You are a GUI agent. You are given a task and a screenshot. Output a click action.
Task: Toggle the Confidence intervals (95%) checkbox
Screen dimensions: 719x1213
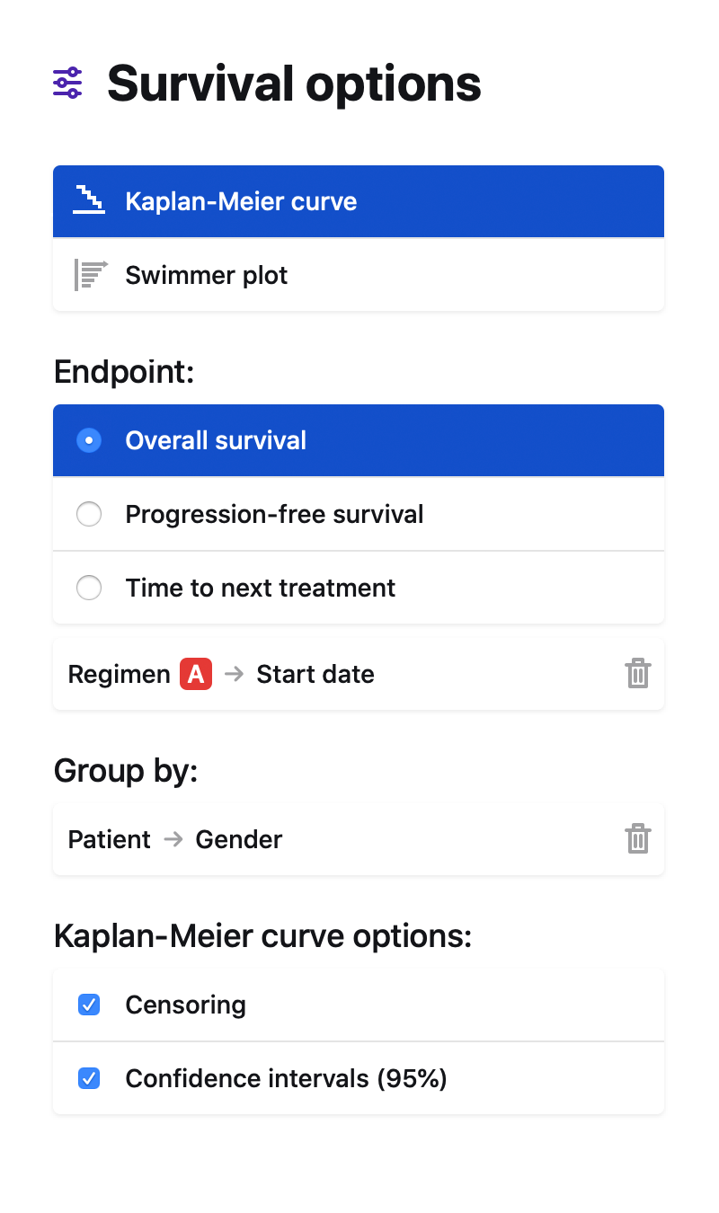tap(89, 1078)
